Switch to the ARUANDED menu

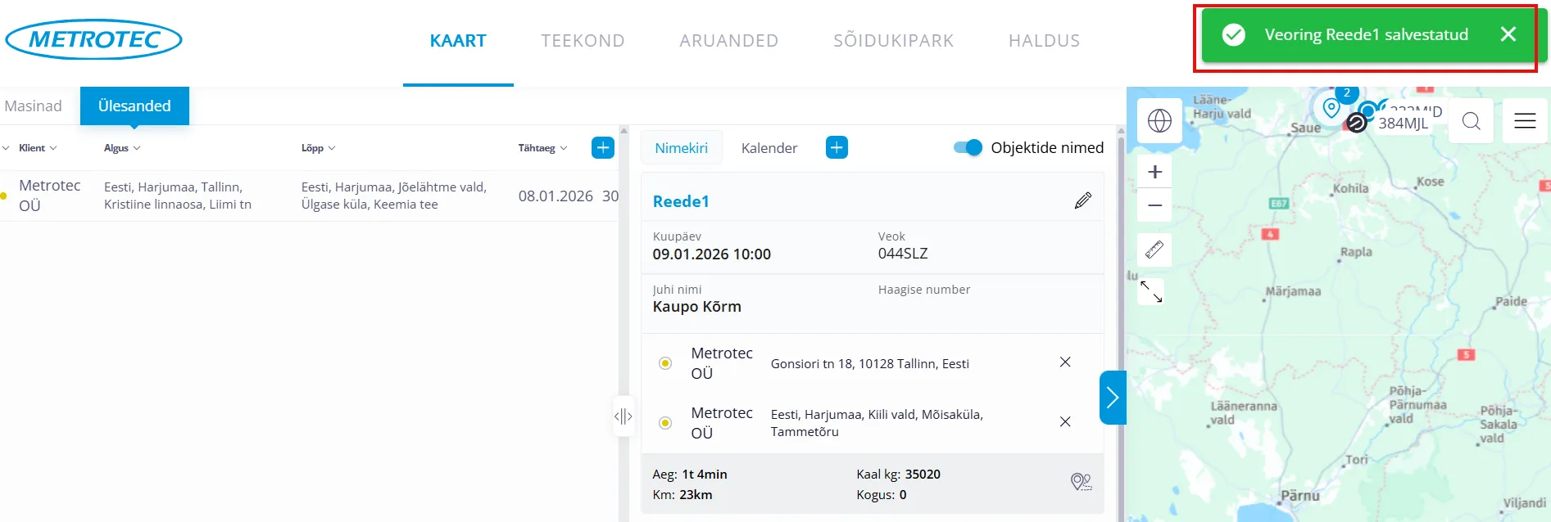click(x=728, y=41)
